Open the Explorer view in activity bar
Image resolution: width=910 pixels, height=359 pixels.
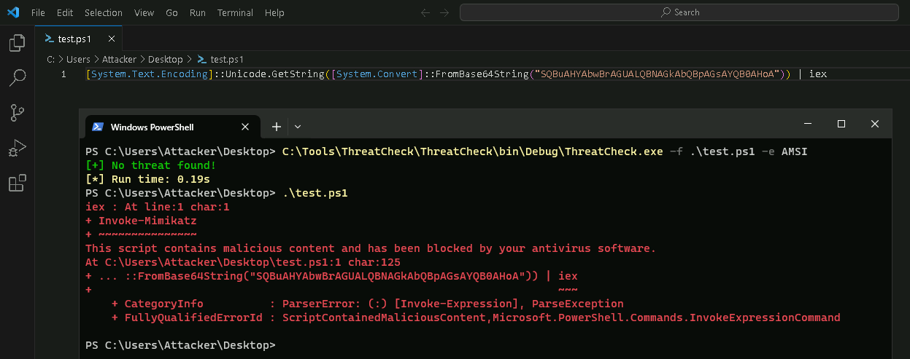point(17,44)
